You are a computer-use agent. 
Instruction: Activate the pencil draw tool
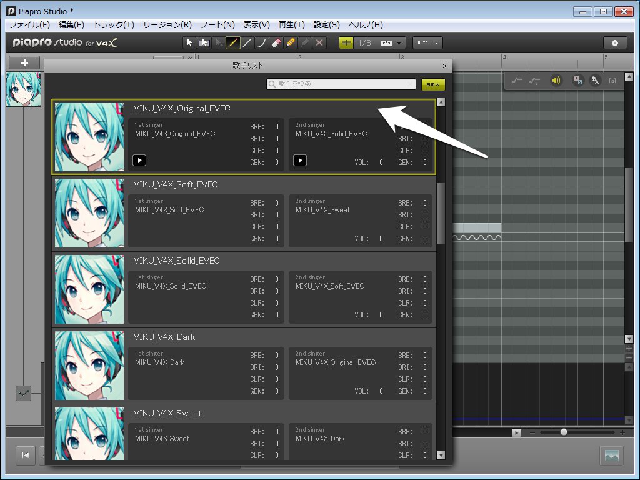[232, 43]
